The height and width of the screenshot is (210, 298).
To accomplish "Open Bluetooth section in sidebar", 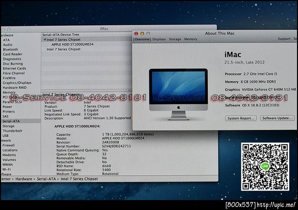I will coord(10,49).
